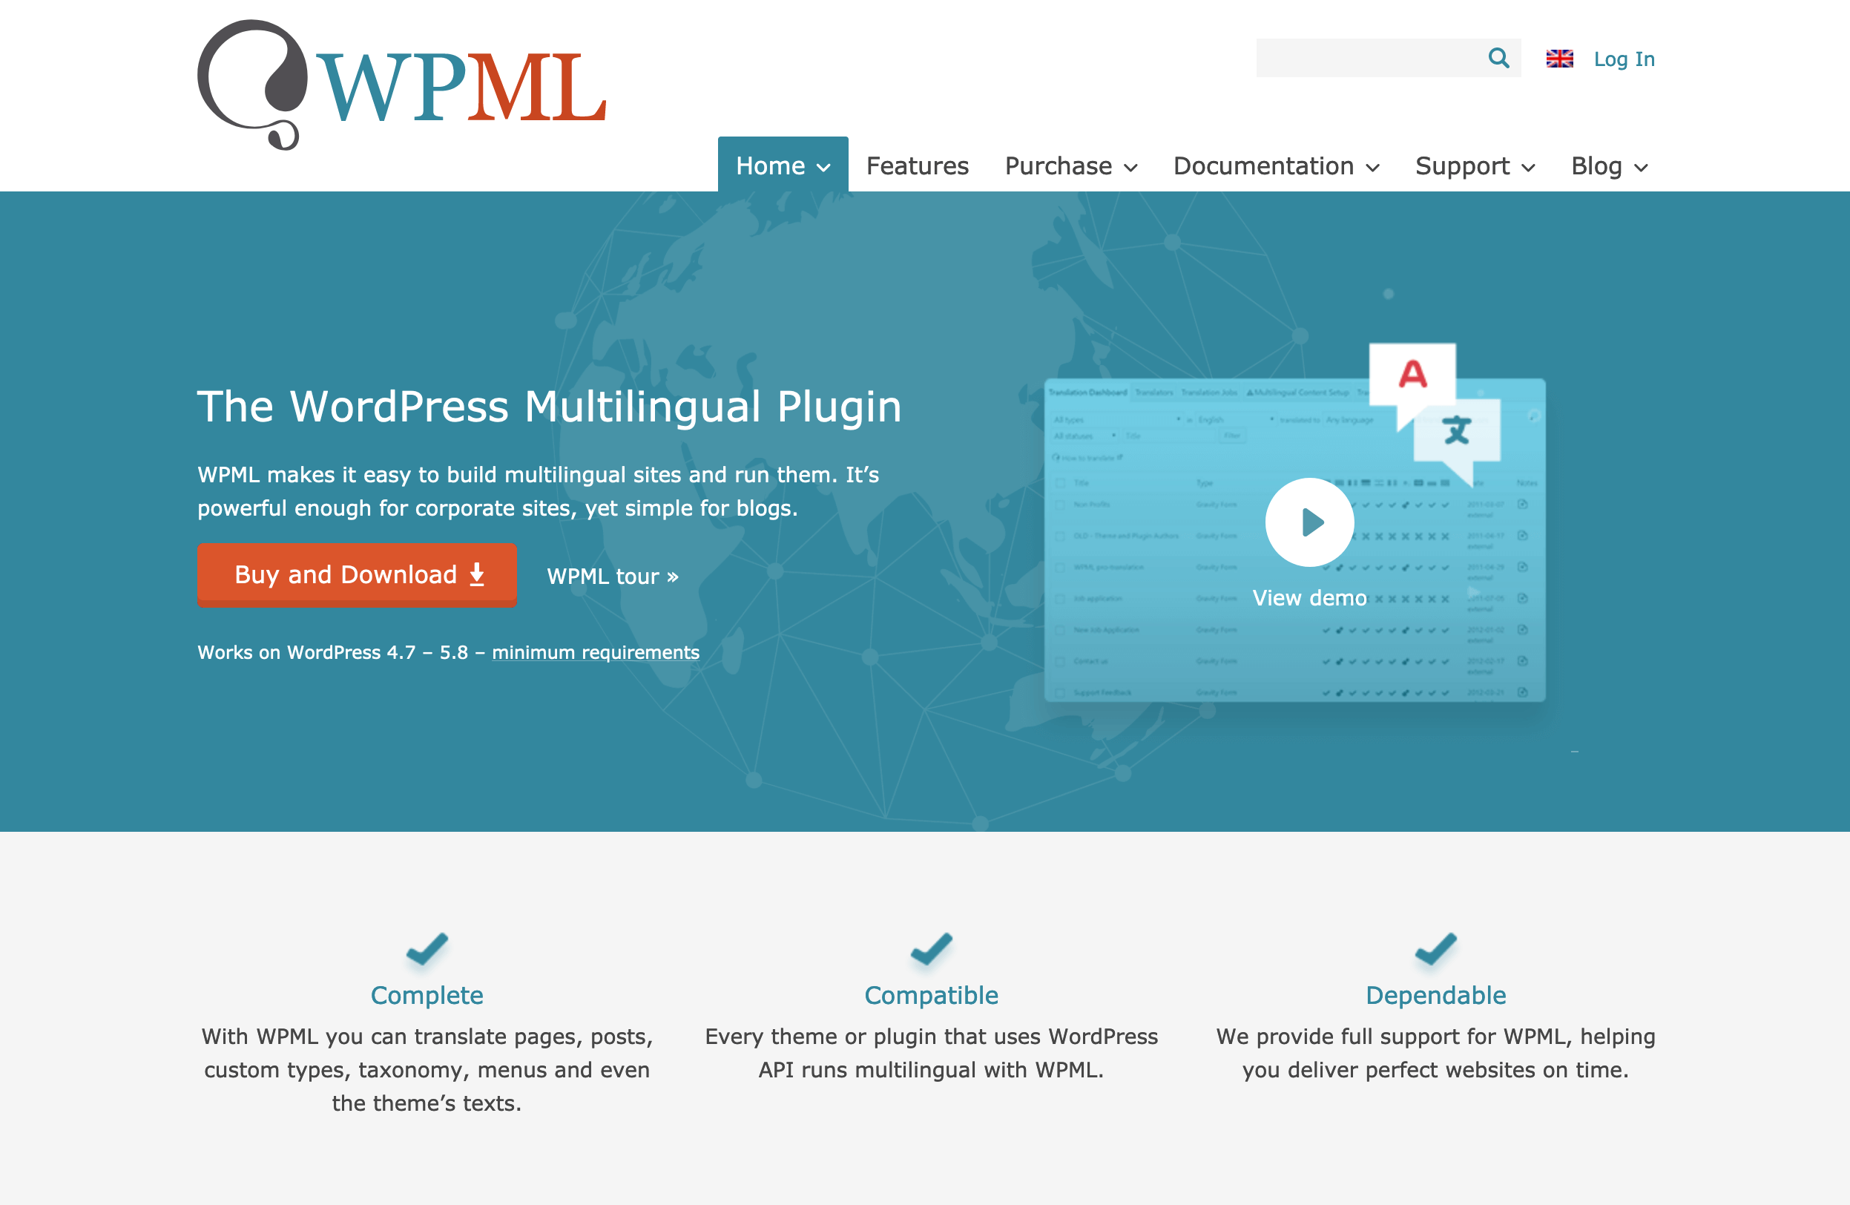The width and height of the screenshot is (1850, 1205).
Task: Select the Home tab
Action: [x=782, y=166]
